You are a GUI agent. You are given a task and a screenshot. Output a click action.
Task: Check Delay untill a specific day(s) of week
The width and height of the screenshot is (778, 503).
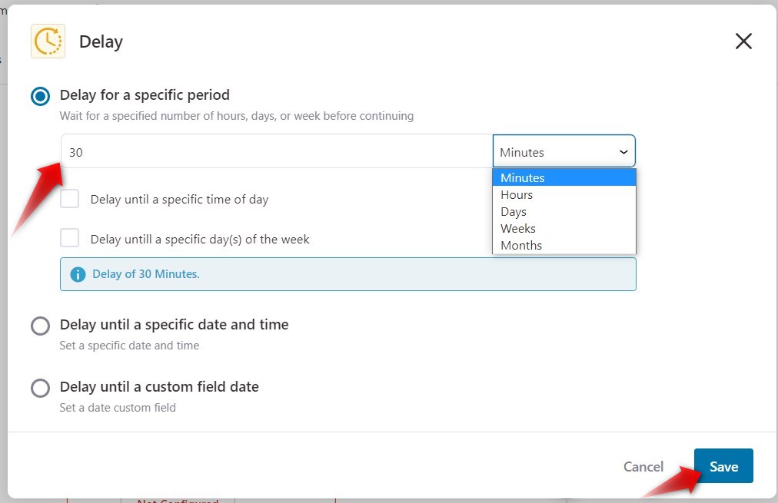click(x=69, y=238)
